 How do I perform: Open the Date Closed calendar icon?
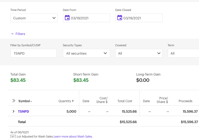point(120,18)
